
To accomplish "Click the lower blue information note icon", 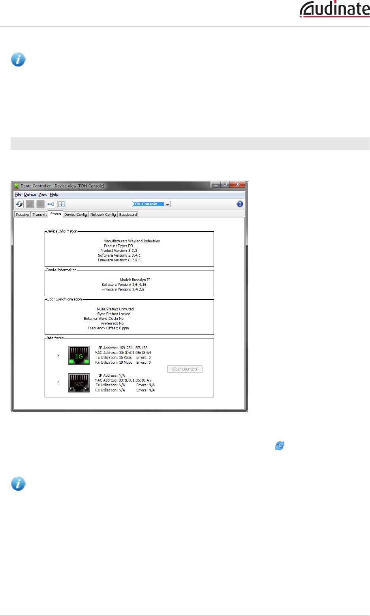I will pos(18,484).
